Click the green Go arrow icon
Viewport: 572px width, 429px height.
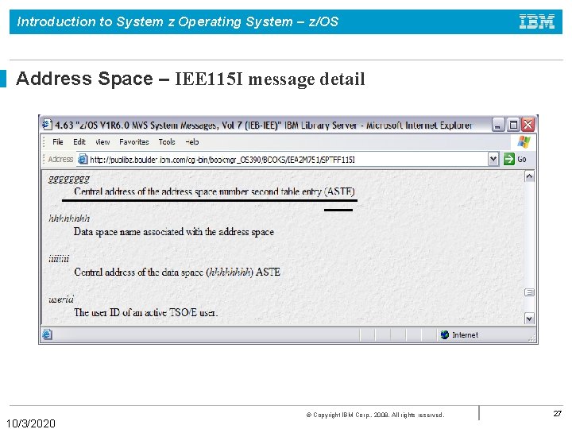click(x=509, y=159)
